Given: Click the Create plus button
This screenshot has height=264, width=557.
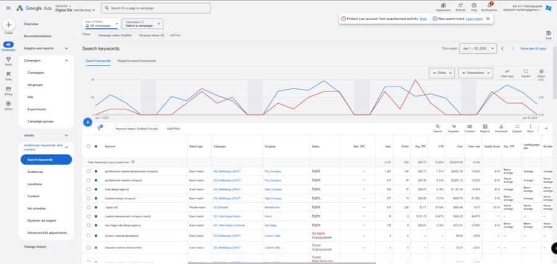Looking at the screenshot, I should pos(9,25).
